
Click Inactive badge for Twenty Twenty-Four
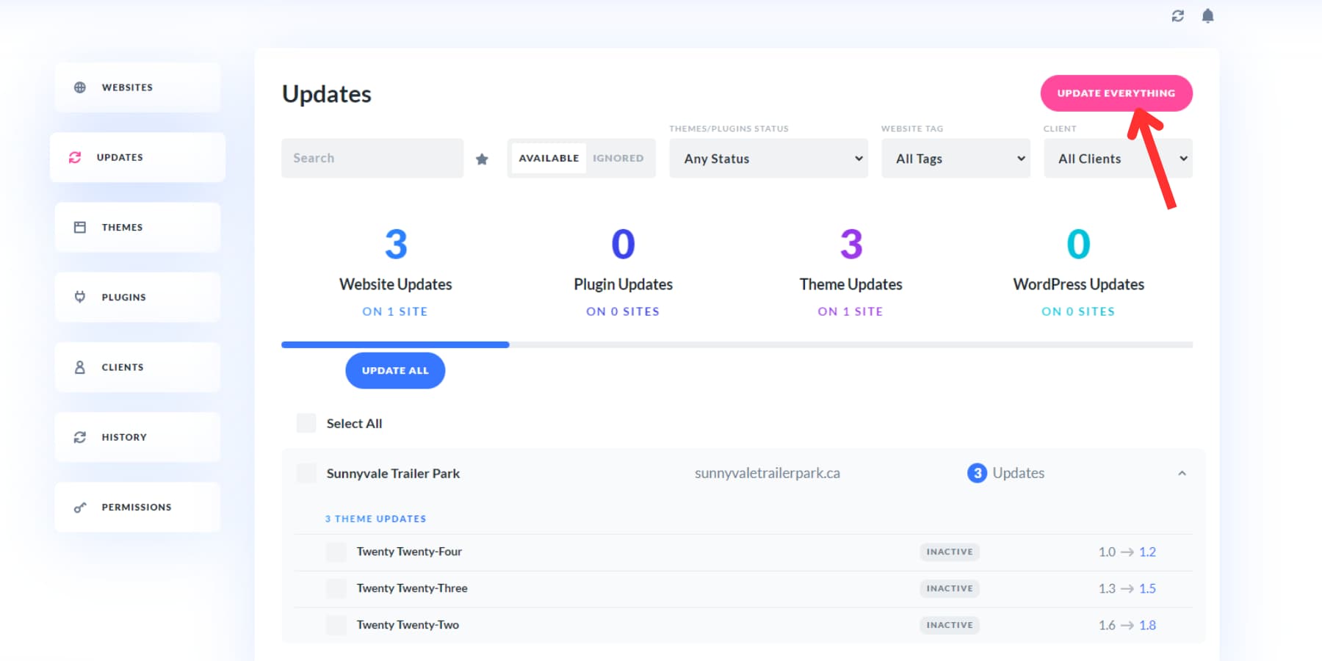950,552
